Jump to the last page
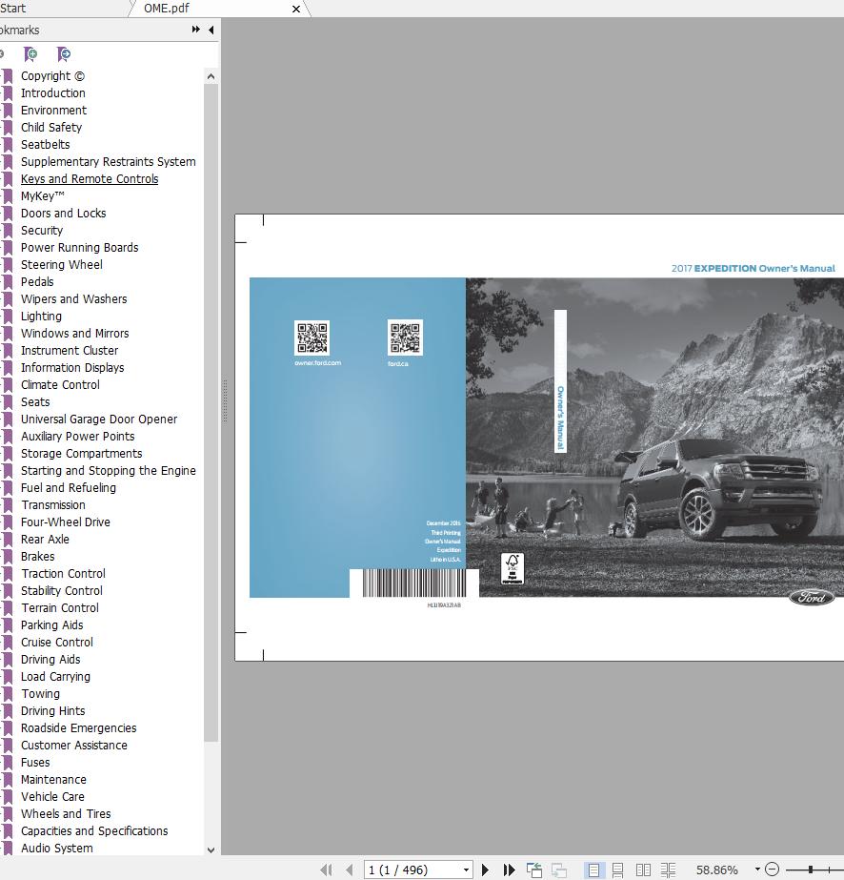 click(510, 870)
